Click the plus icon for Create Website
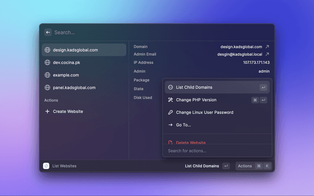Viewport: 314px width, 196px height. click(x=47, y=111)
